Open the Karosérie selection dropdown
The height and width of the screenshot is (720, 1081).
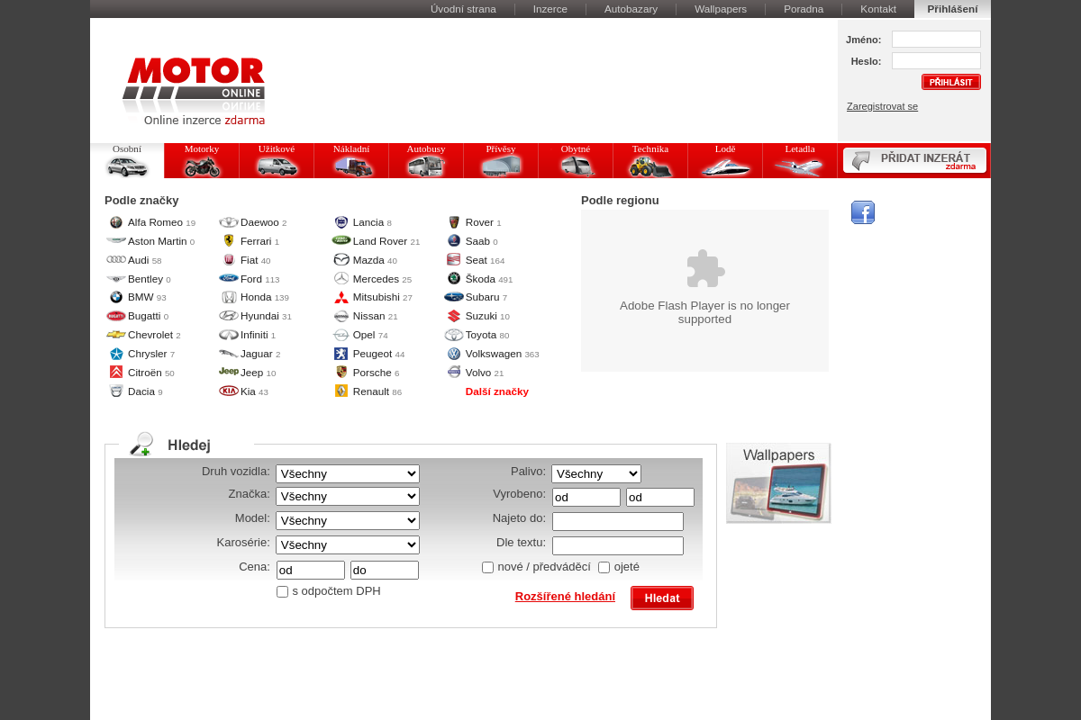pyautogui.click(x=347, y=544)
